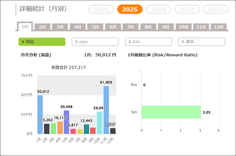Viewport: 236px width, 156px height.
Task: Show the 勝率 win-rate view
Action: 201,42
